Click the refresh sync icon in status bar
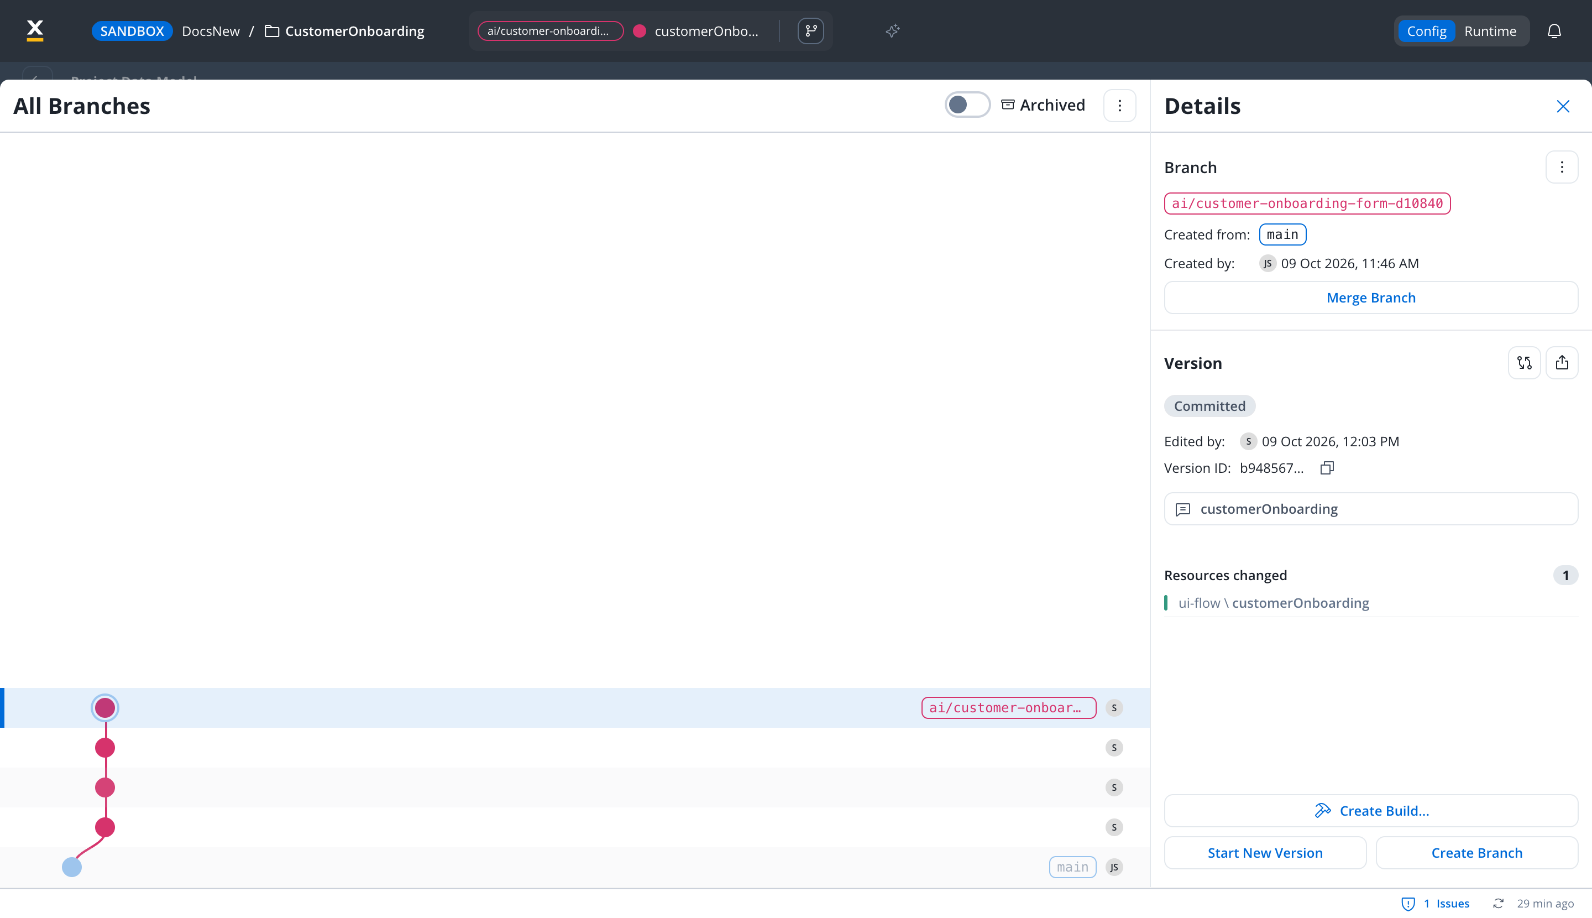1592x918 pixels. point(1498,904)
